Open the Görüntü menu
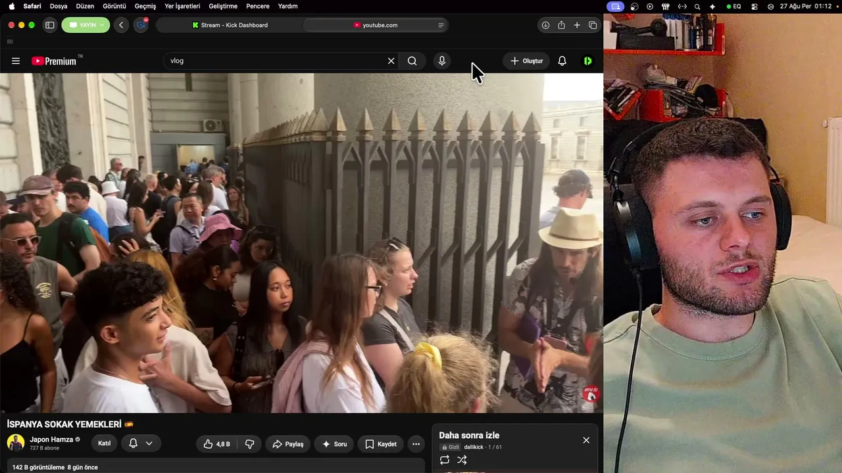Screen dimensions: 842x473 tap(114, 6)
